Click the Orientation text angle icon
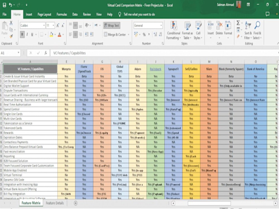Screen dimensions: 279x209 pos(87,25)
